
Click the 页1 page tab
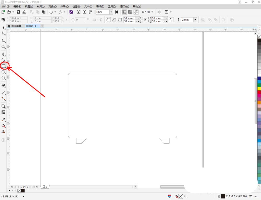click(45, 187)
